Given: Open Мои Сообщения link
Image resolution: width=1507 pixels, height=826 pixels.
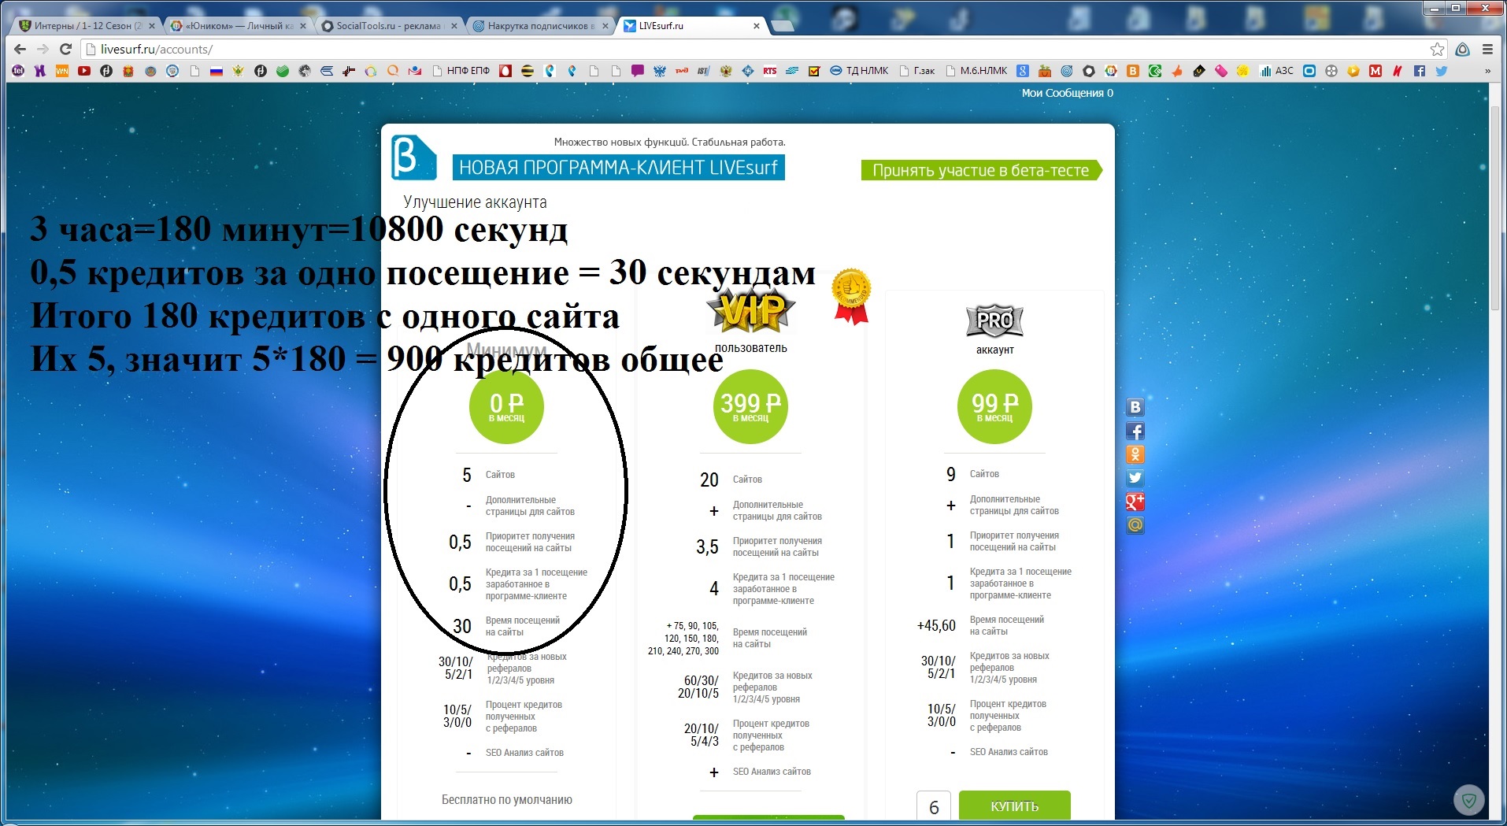Looking at the screenshot, I should [1068, 93].
